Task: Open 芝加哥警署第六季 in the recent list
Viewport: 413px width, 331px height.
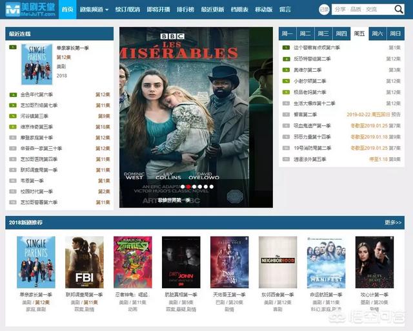Action: [x=39, y=202]
